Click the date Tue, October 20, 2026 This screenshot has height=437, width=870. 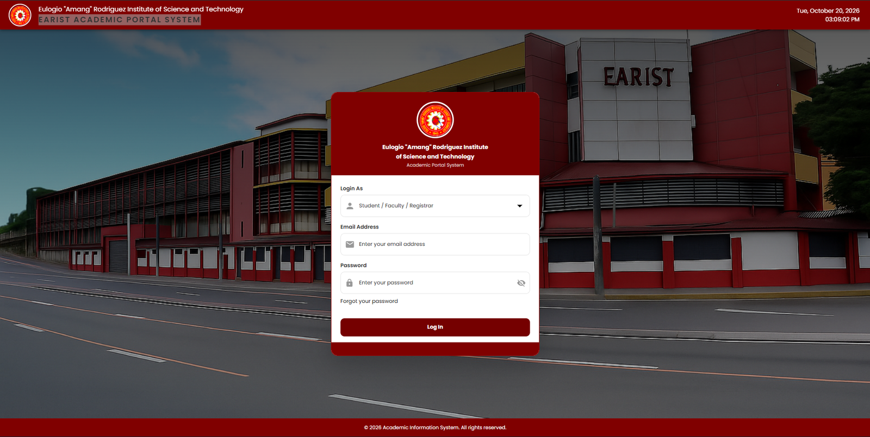point(828,11)
